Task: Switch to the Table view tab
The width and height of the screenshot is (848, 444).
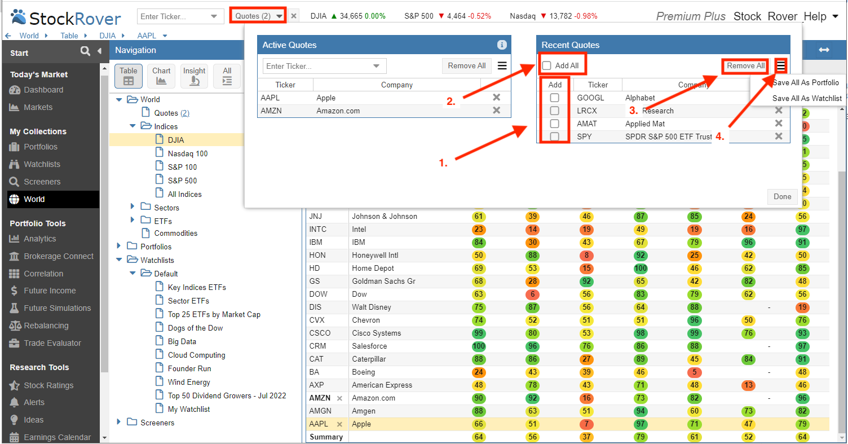Action: click(x=129, y=76)
